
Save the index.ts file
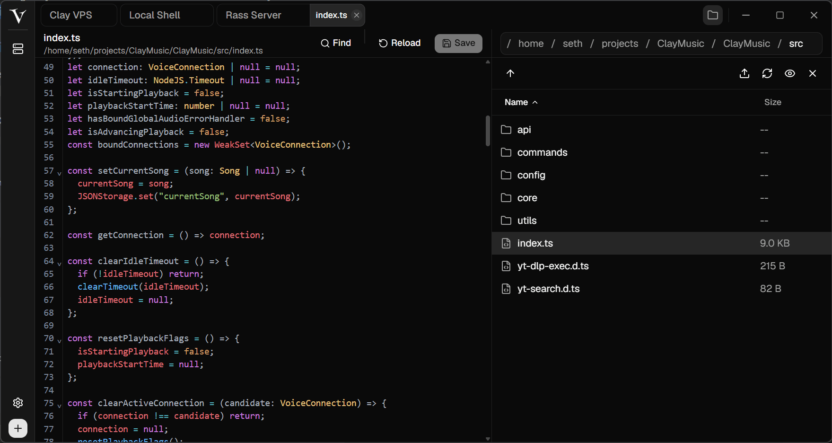tap(458, 43)
